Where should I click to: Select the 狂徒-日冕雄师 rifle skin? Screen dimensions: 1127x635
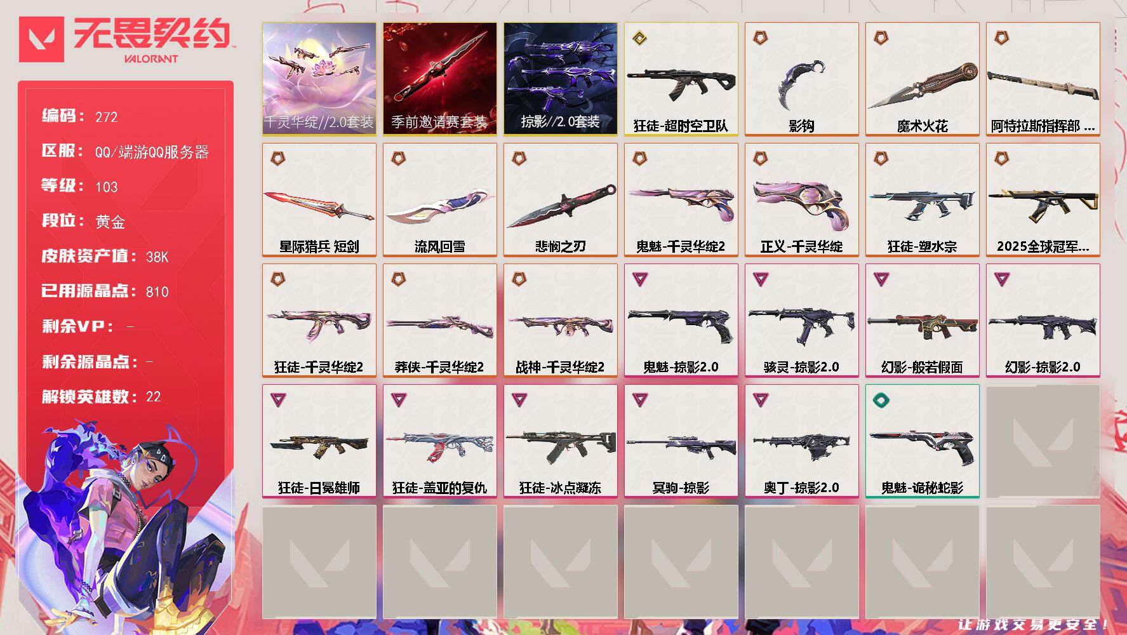point(319,441)
